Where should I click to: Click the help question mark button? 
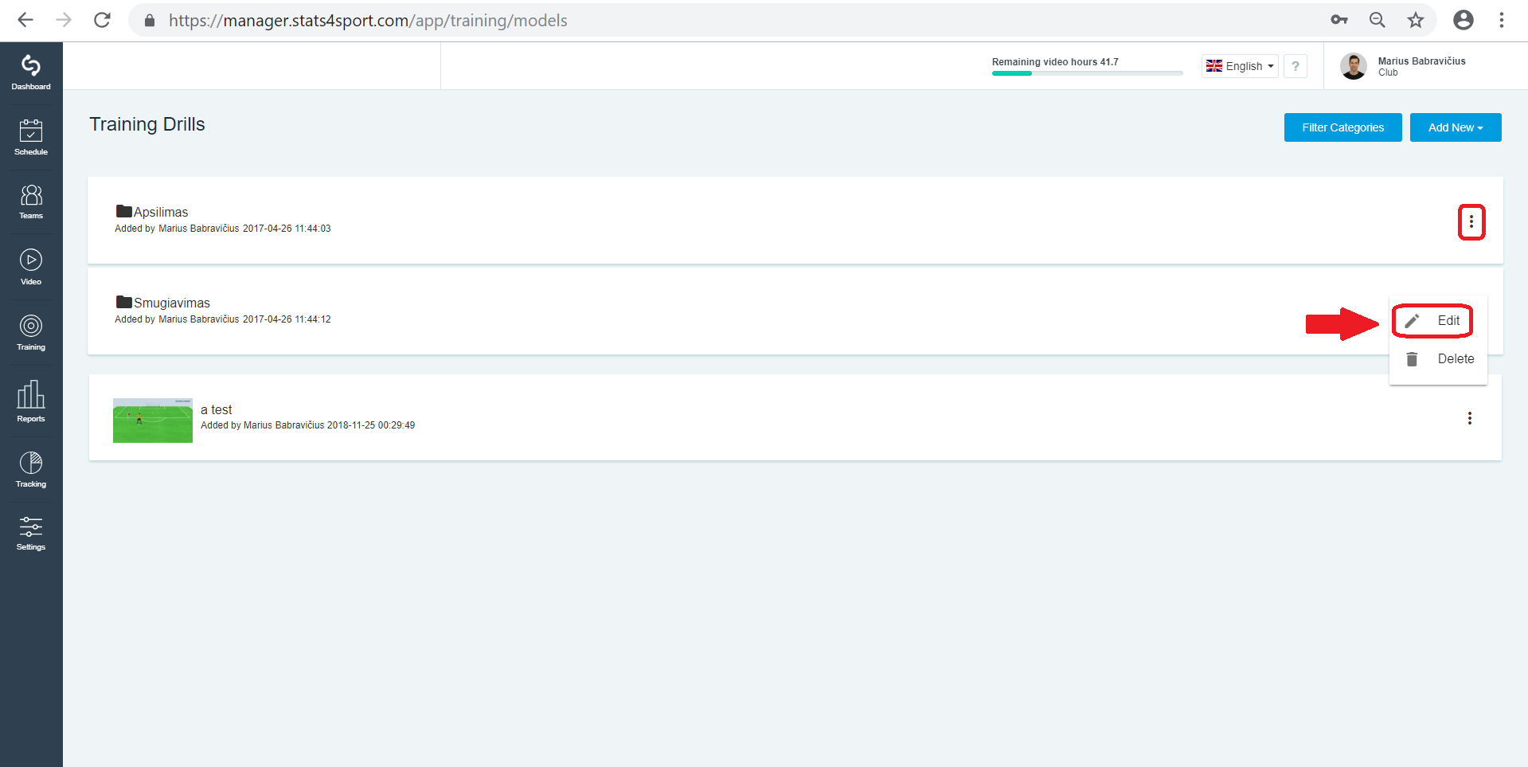tap(1295, 66)
